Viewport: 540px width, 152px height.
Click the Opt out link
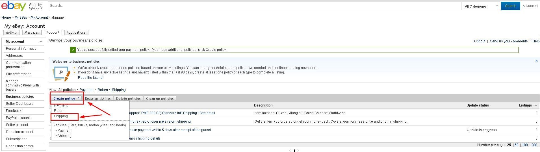click(x=480, y=41)
